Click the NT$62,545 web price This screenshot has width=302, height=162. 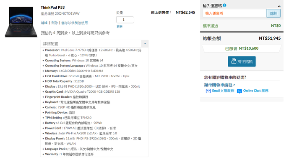click(185, 13)
